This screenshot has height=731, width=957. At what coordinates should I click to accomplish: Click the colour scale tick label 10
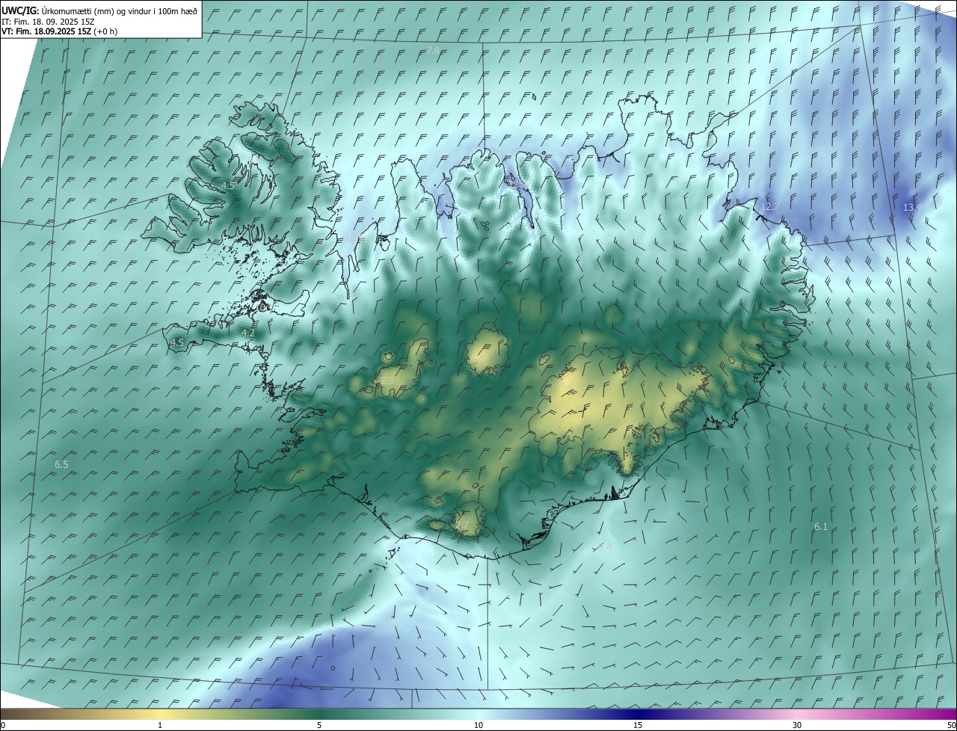tap(478, 725)
